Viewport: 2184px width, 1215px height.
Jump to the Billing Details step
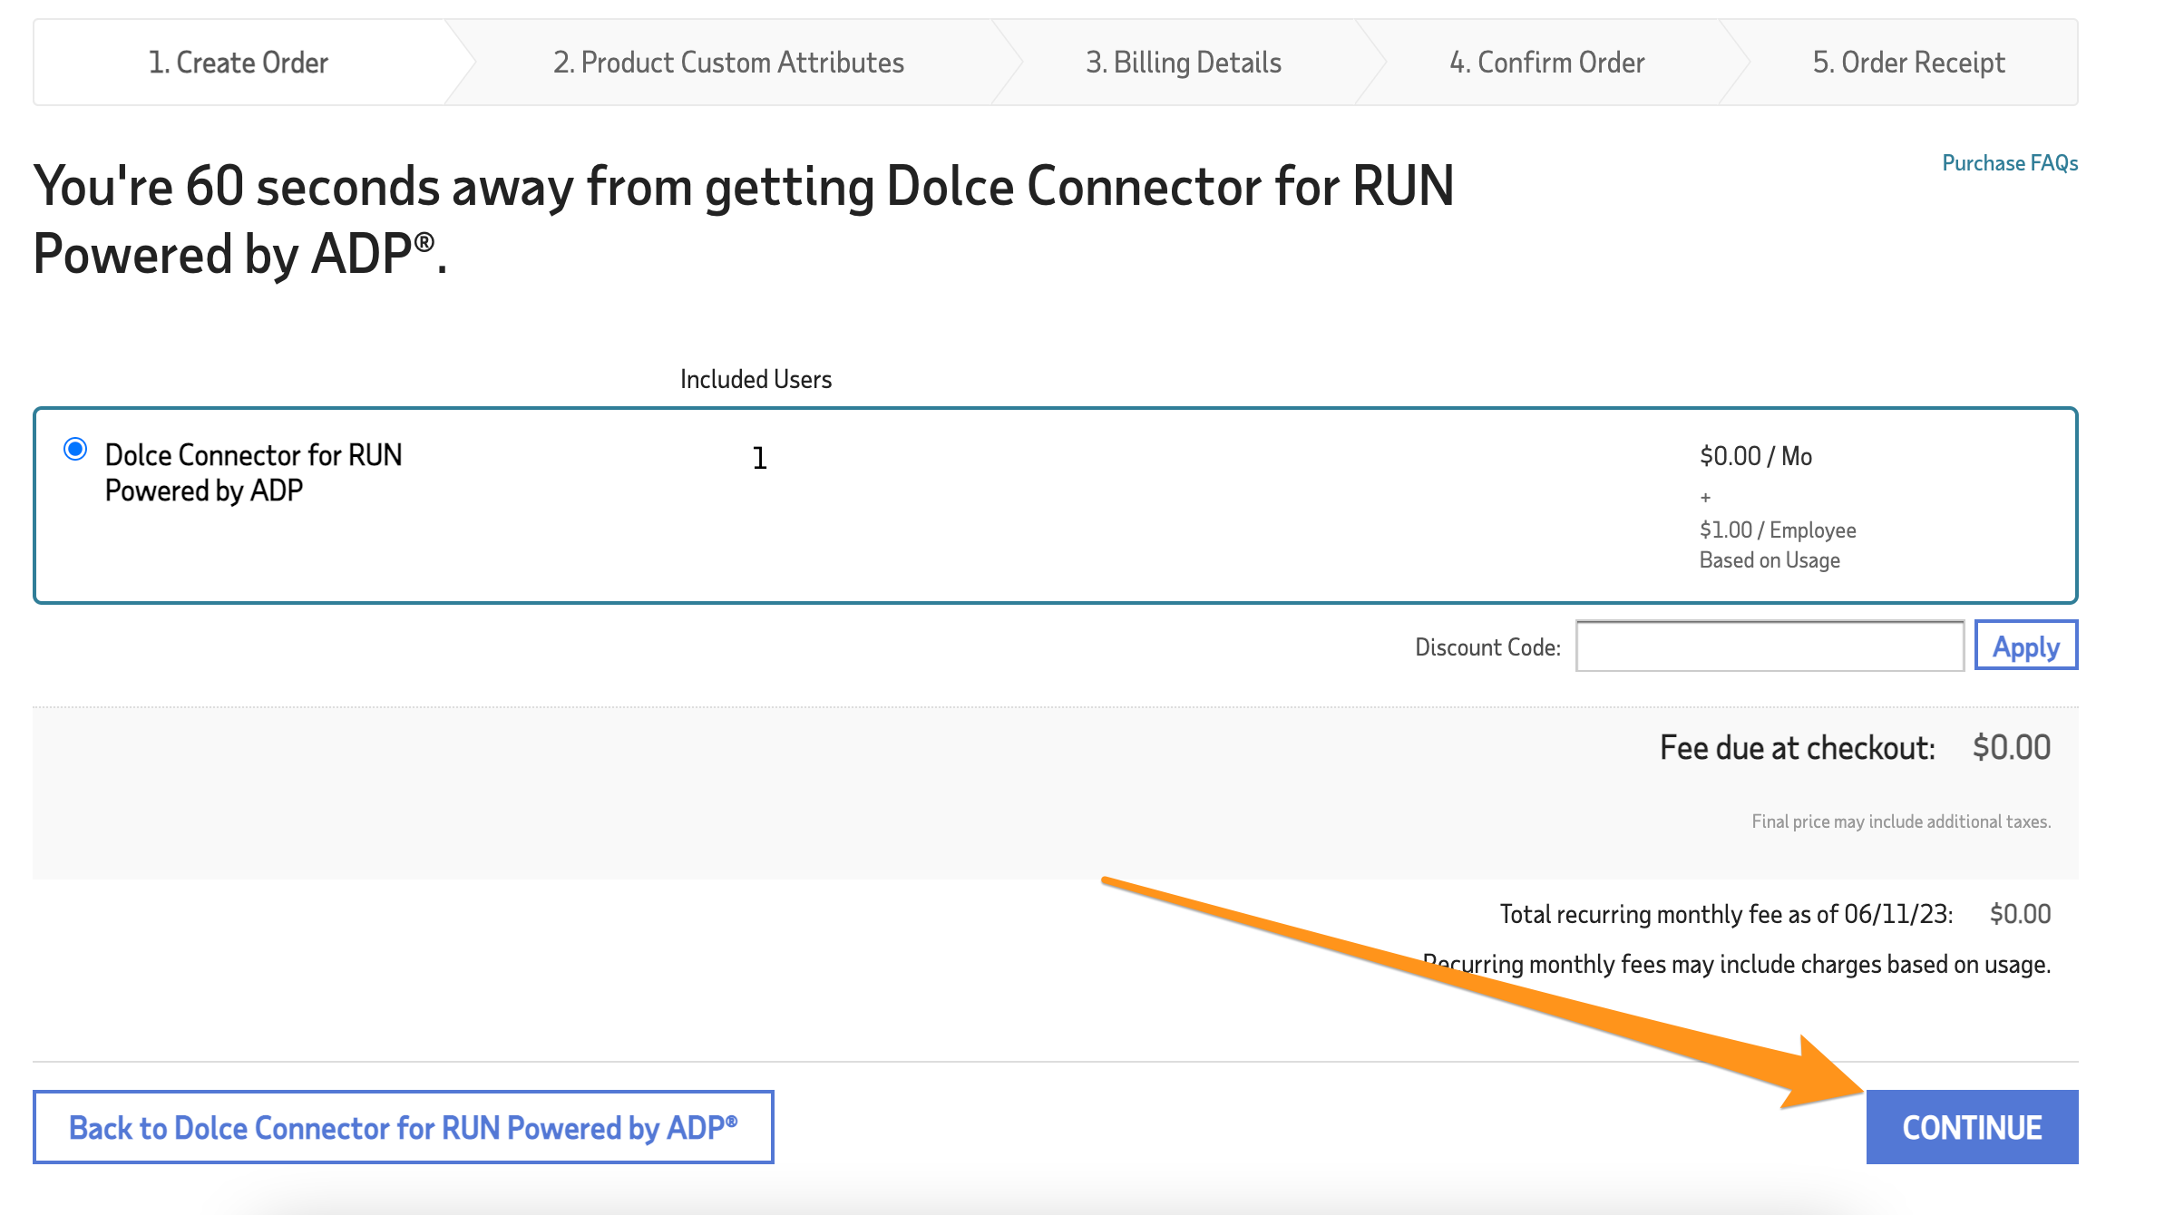coord(1183,63)
